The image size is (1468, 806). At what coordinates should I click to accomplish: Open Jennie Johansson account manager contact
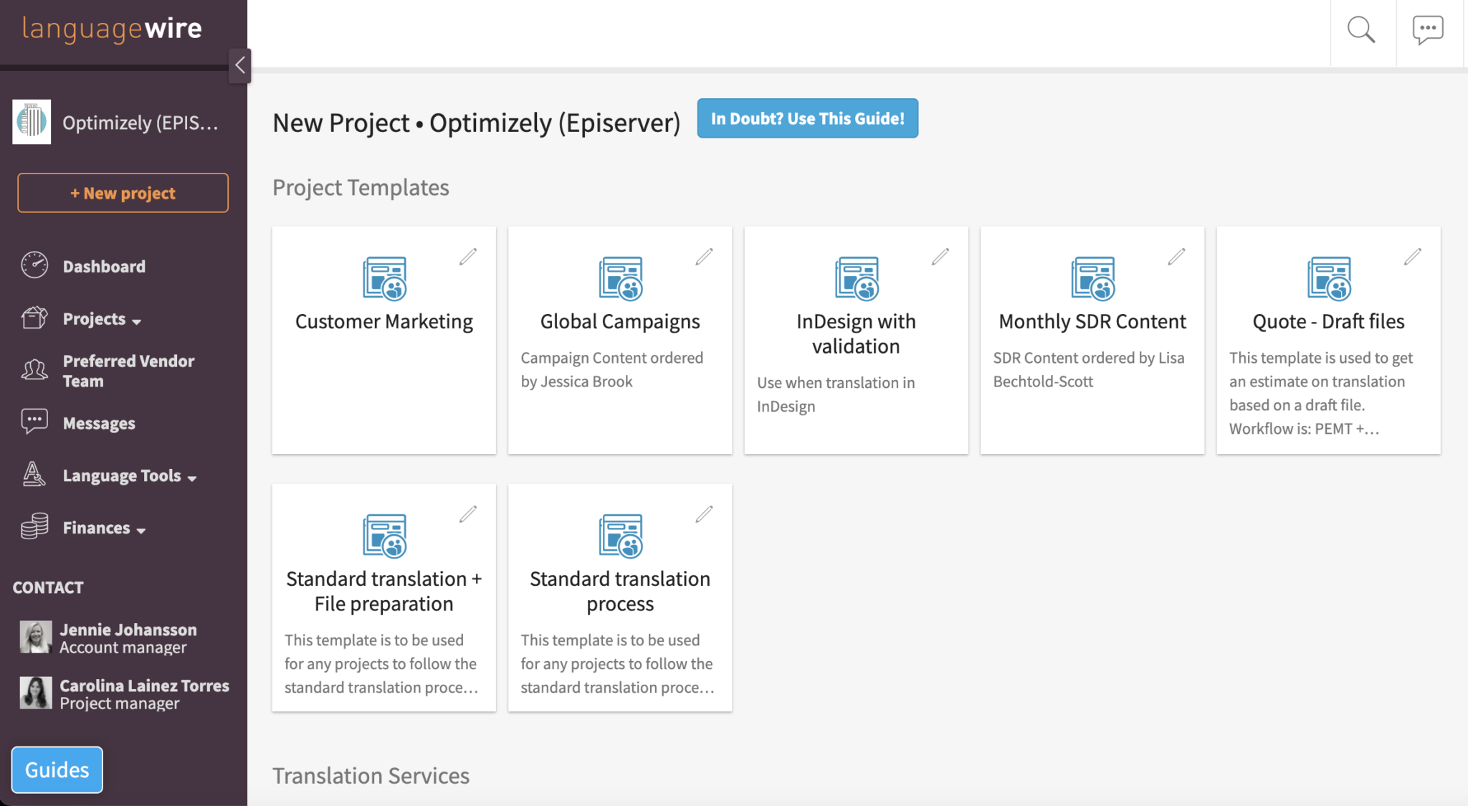(128, 638)
